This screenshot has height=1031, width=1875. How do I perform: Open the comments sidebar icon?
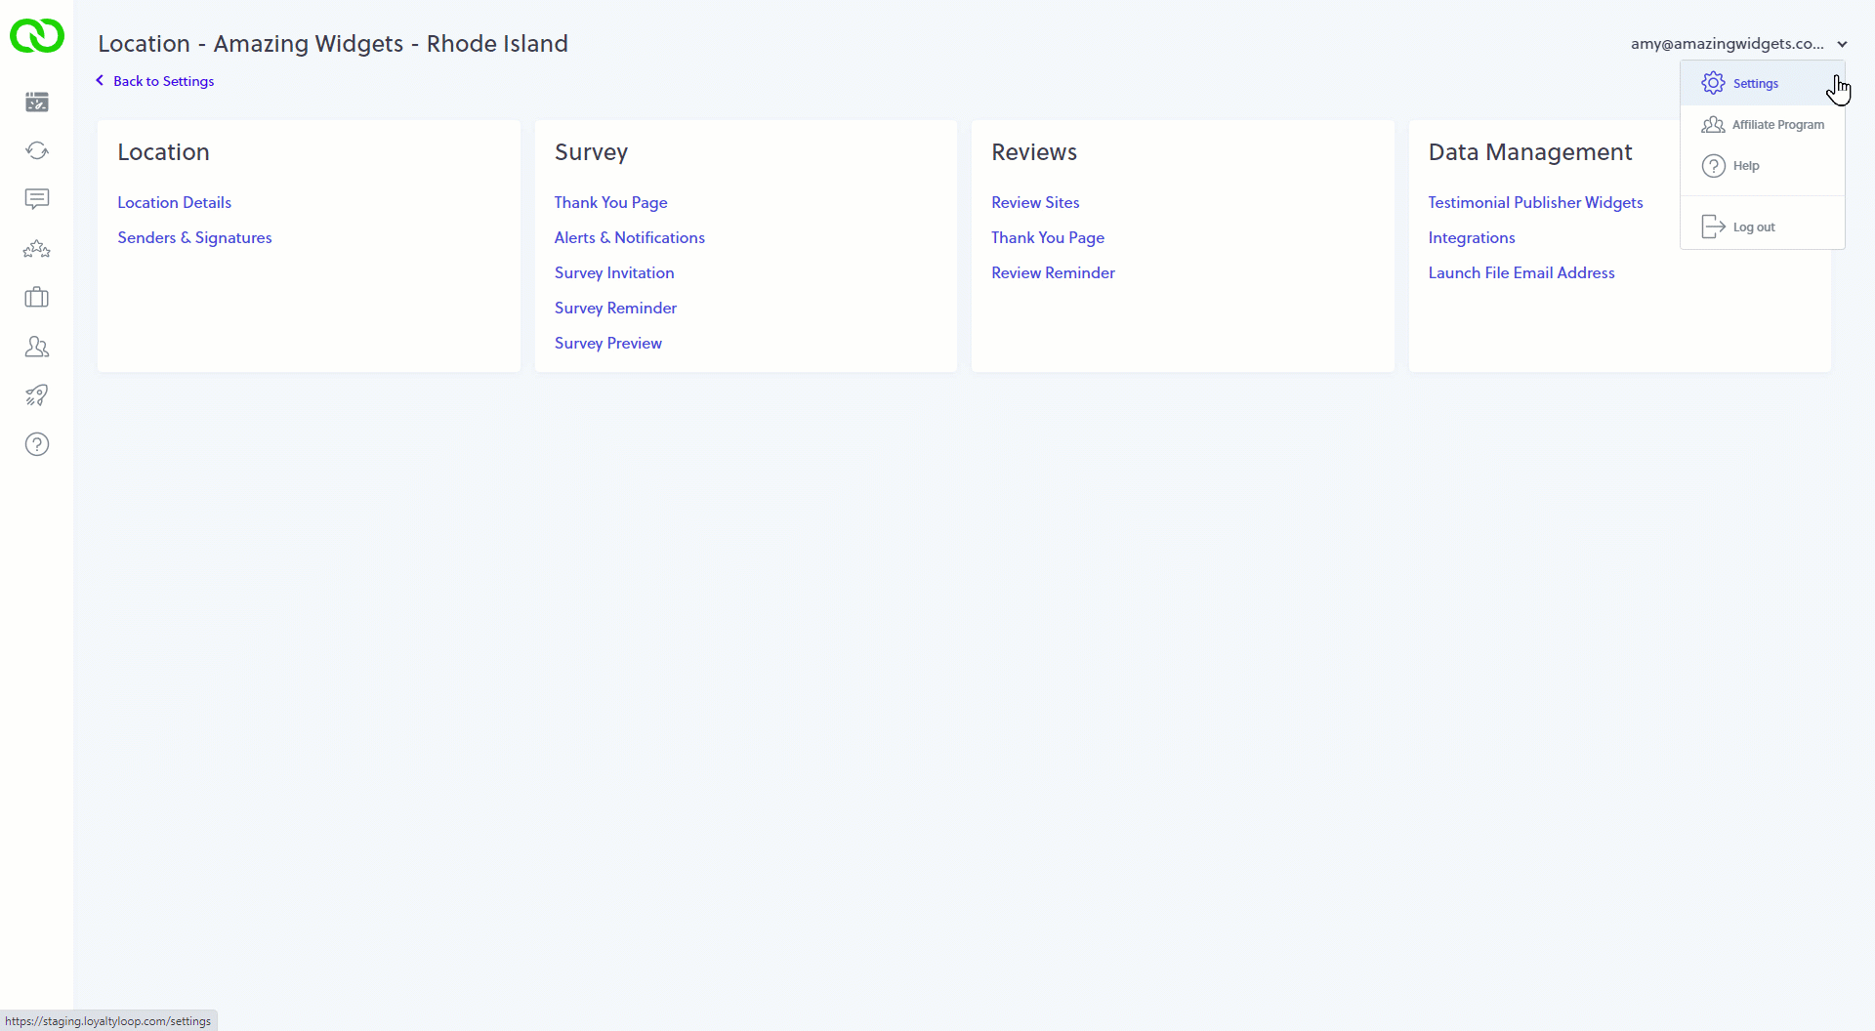pyautogui.click(x=37, y=199)
